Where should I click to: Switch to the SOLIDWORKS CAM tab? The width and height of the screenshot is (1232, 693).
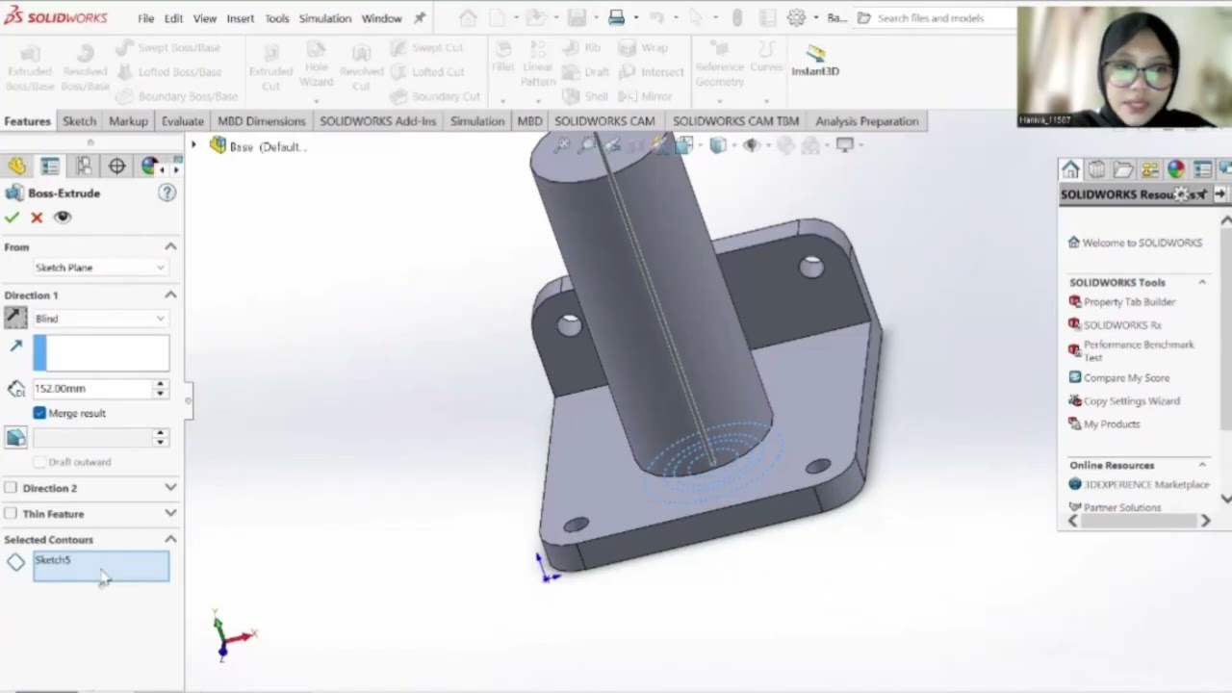click(604, 121)
